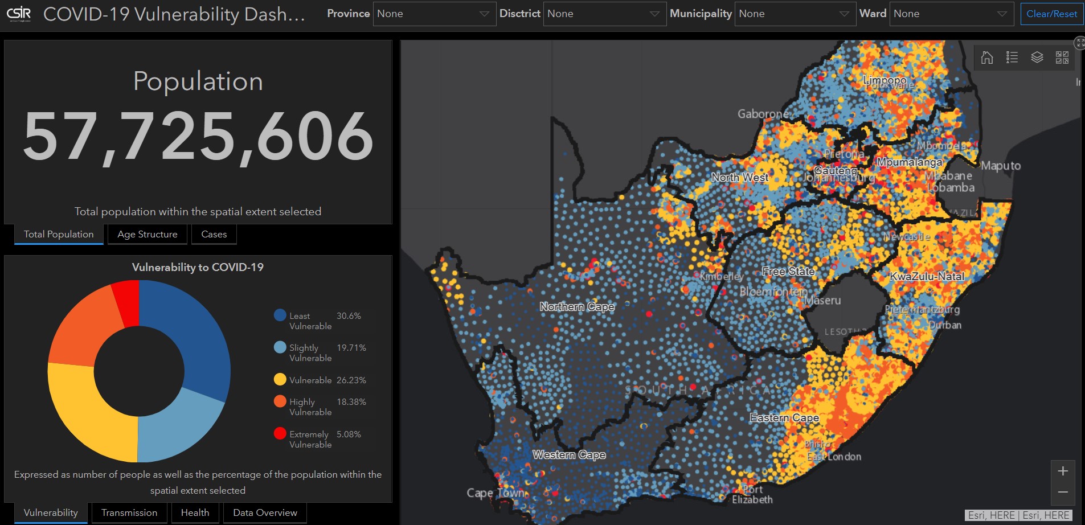Open the map layers stack icon

(1037, 58)
